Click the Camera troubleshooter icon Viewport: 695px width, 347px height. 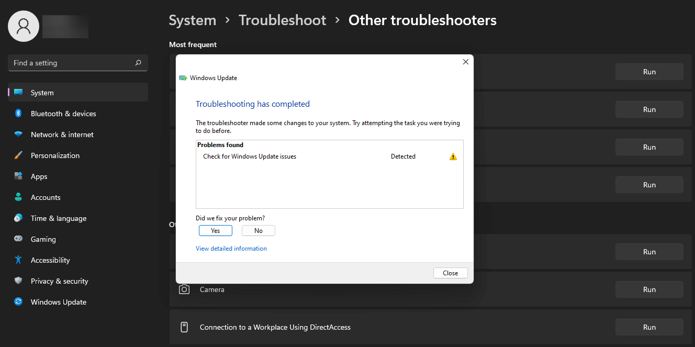click(x=184, y=289)
